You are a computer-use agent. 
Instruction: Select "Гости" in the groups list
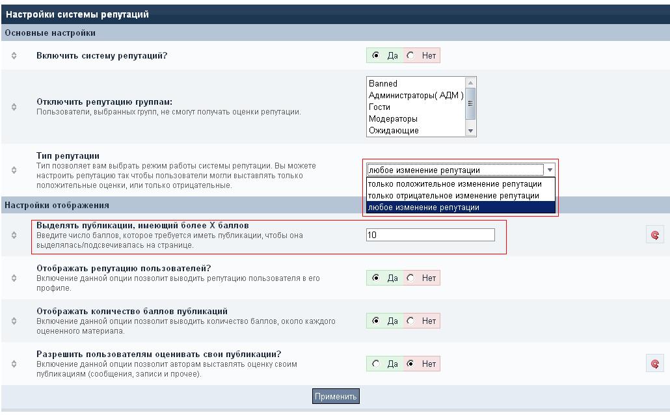[x=379, y=107]
